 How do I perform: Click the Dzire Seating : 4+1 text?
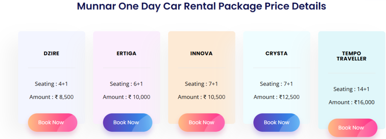click(x=51, y=84)
